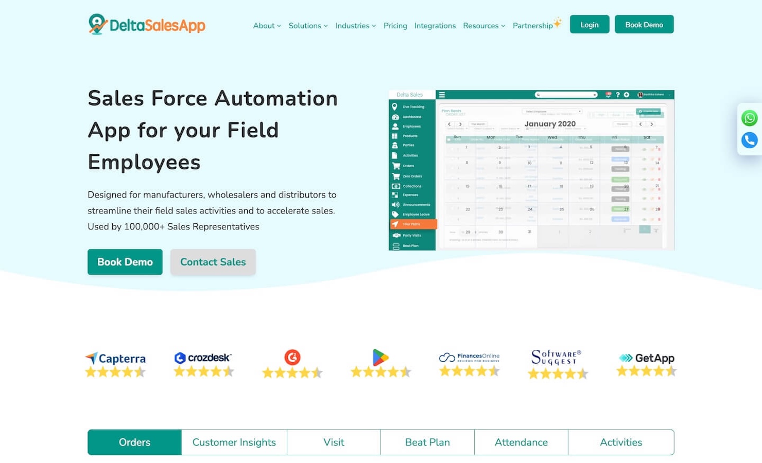The width and height of the screenshot is (762, 463).
Task: Open the Software Suggest rating badge
Action: (558, 364)
